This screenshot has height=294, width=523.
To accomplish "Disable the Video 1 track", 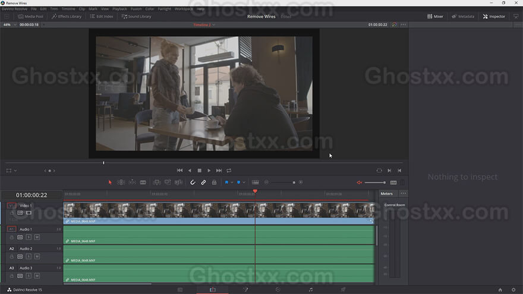I will coord(29,213).
